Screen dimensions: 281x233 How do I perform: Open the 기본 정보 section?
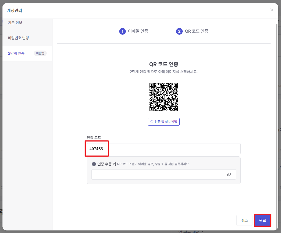[x=15, y=23]
